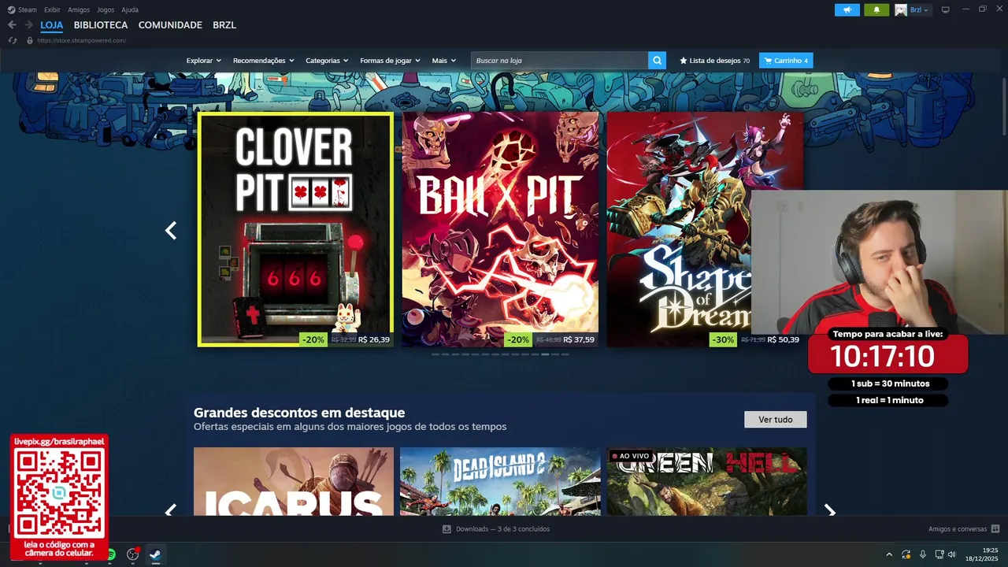Open the taskbar clock and date

(x=983, y=554)
